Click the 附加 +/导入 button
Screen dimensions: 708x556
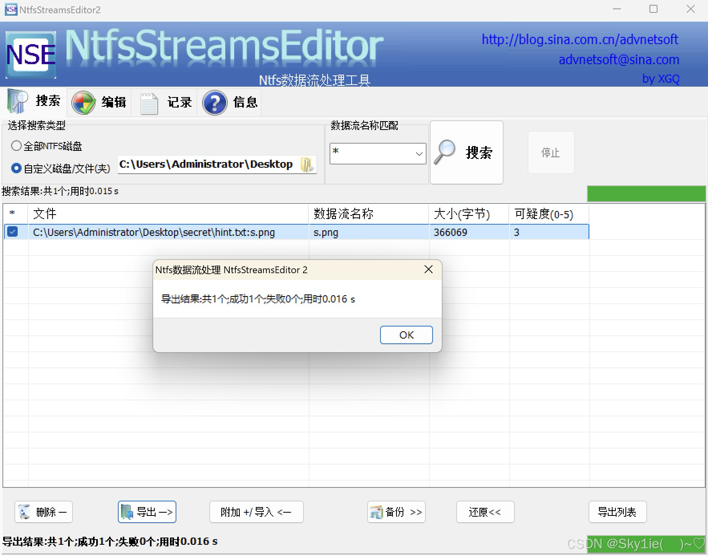pos(256,512)
